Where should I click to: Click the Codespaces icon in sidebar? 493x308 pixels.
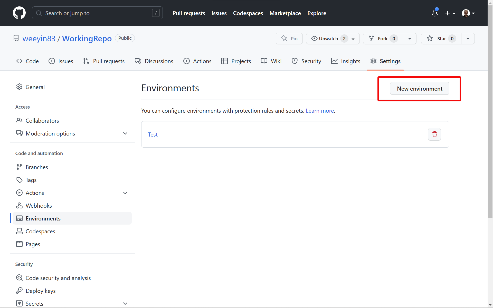click(x=19, y=231)
